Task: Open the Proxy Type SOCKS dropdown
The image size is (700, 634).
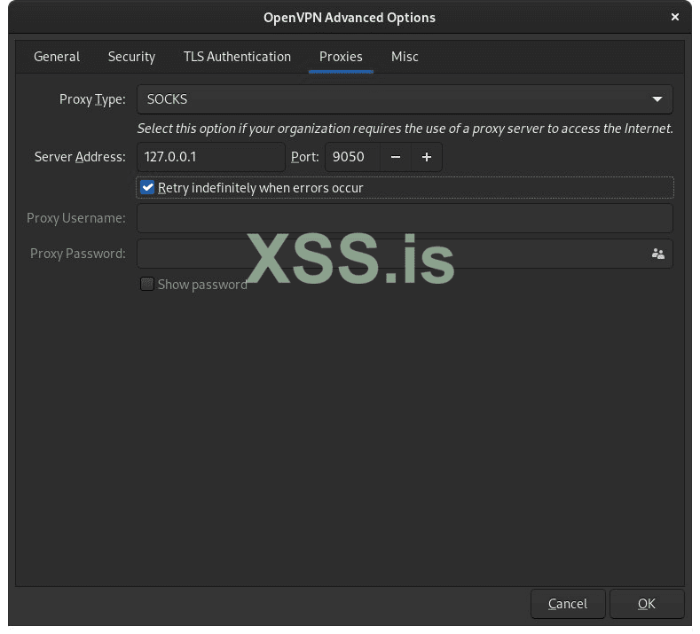Action: 405,99
